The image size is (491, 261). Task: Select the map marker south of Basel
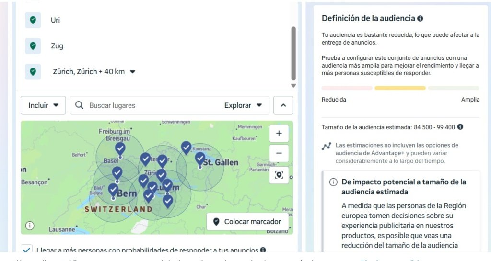pyautogui.click(x=117, y=173)
